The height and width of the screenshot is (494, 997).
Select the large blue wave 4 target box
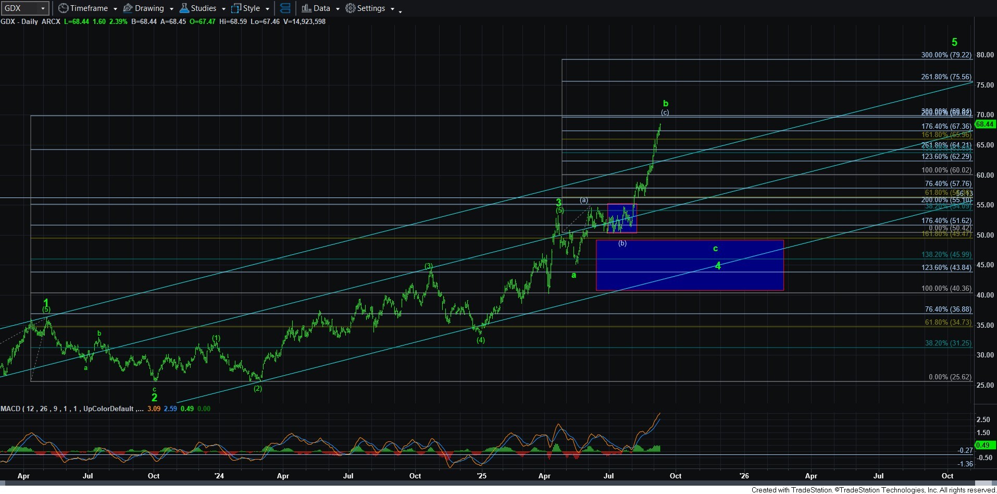[x=690, y=265]
